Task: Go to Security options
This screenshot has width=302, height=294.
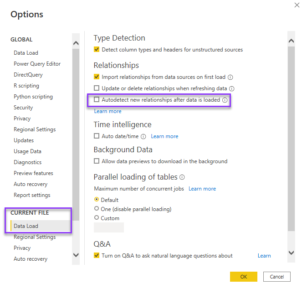Action: [x=23, y=108]
